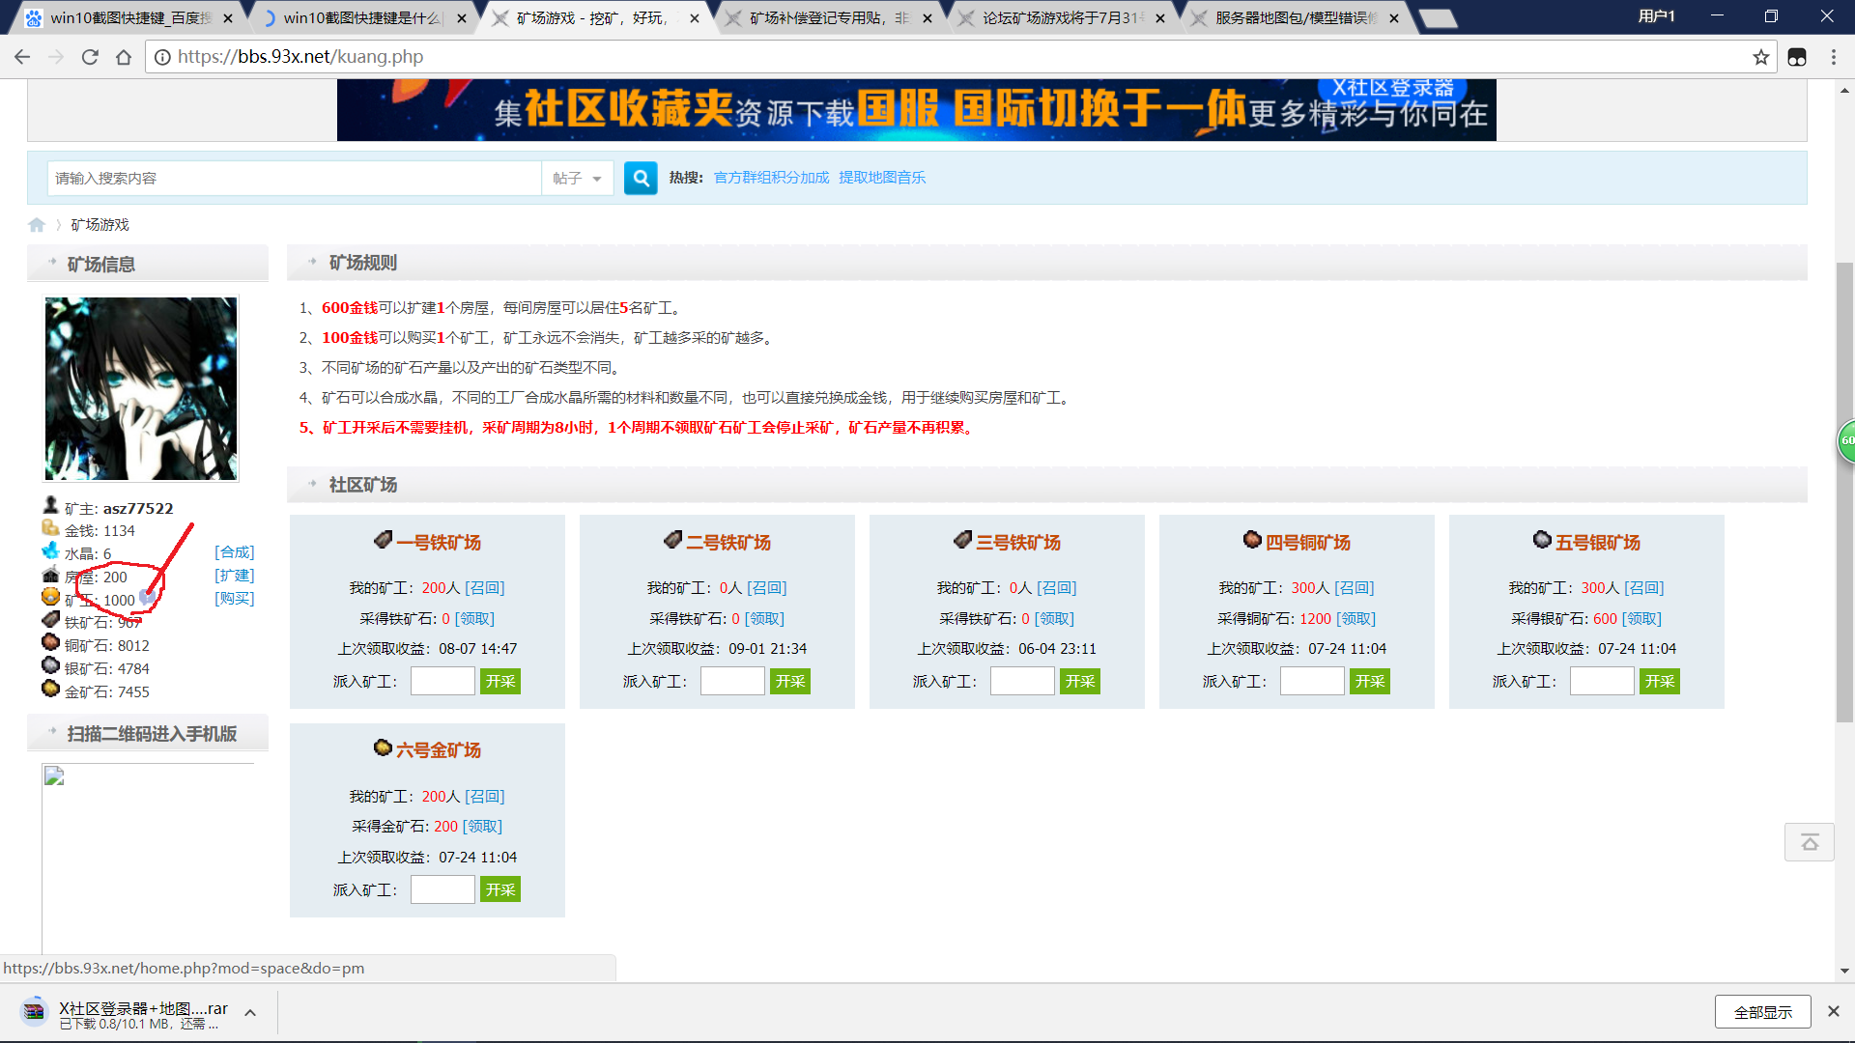Click the 全部显示 downloads button
The image size is (1855, 1043).
(1762, 1011)
